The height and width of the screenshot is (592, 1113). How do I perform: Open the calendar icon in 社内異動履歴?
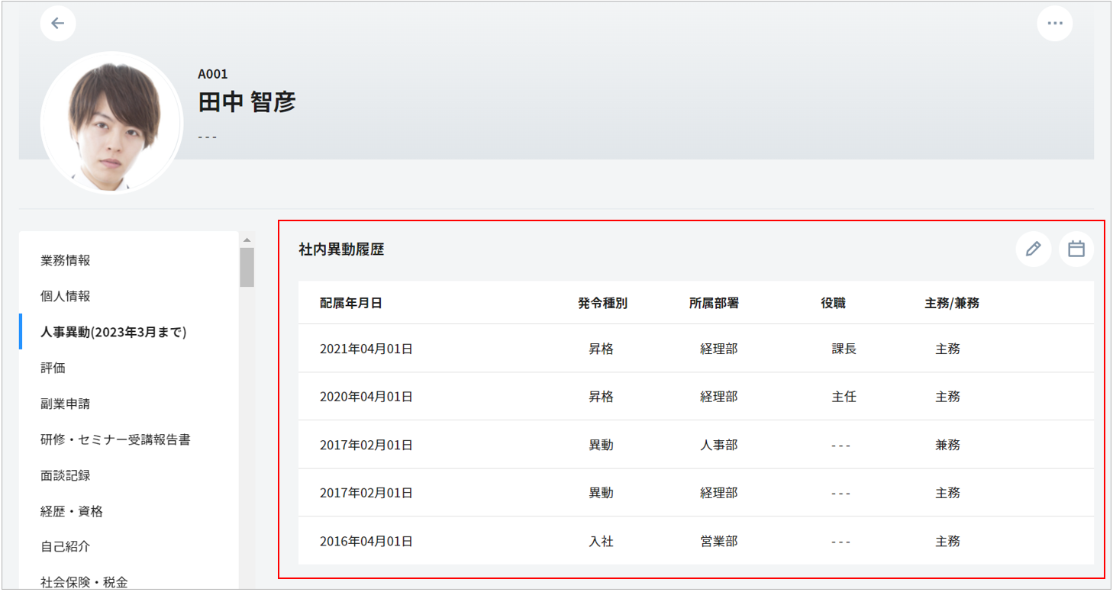[x=1076, y=249]
